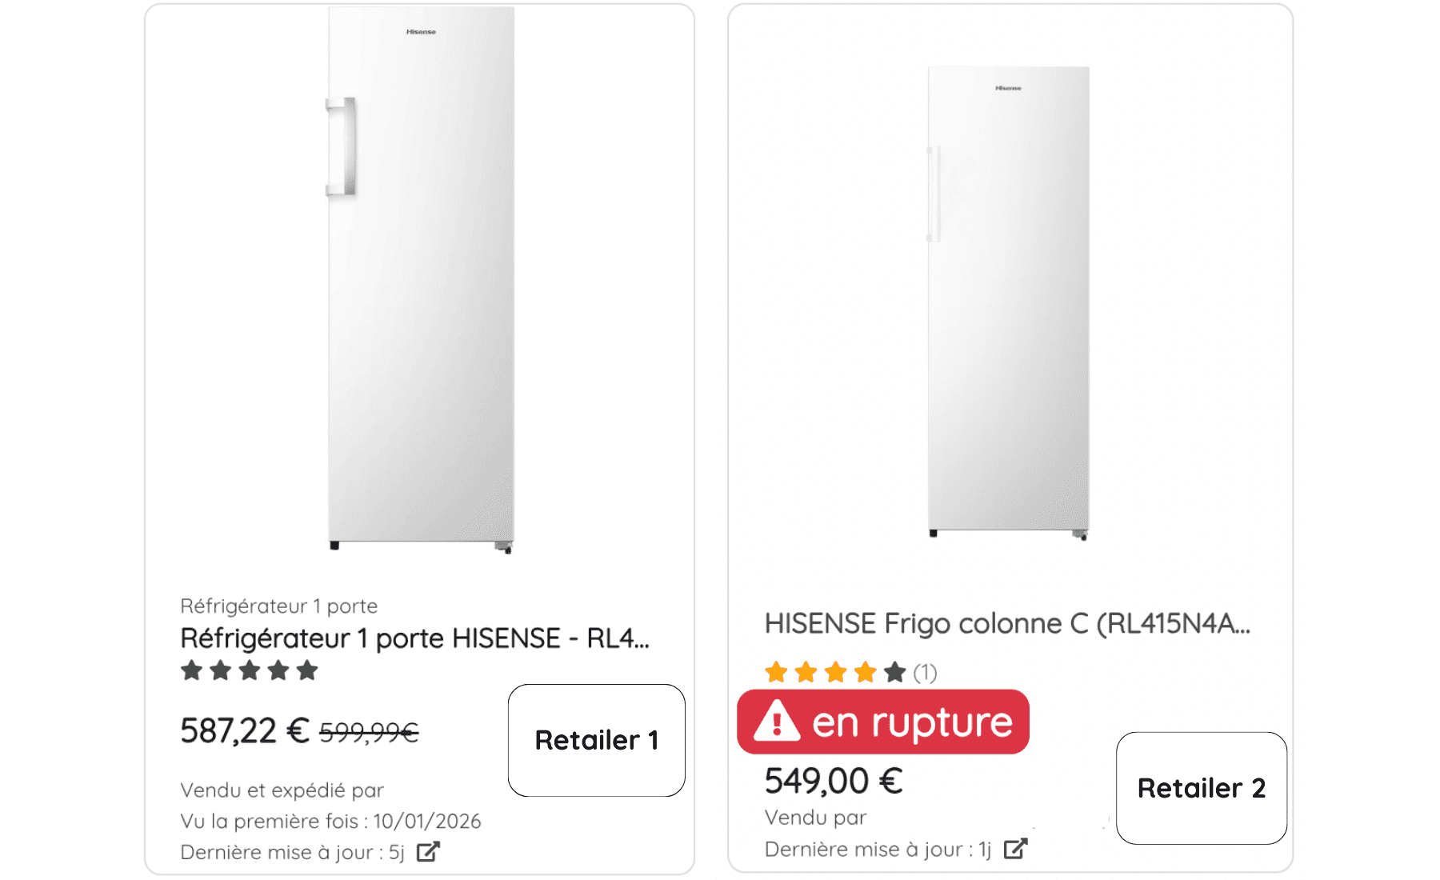1440x880 pixels.
Task: Expand the truncated title 'HISENSE Frigo colonne C (RL415N4A...'
Action: point(1012,624)
